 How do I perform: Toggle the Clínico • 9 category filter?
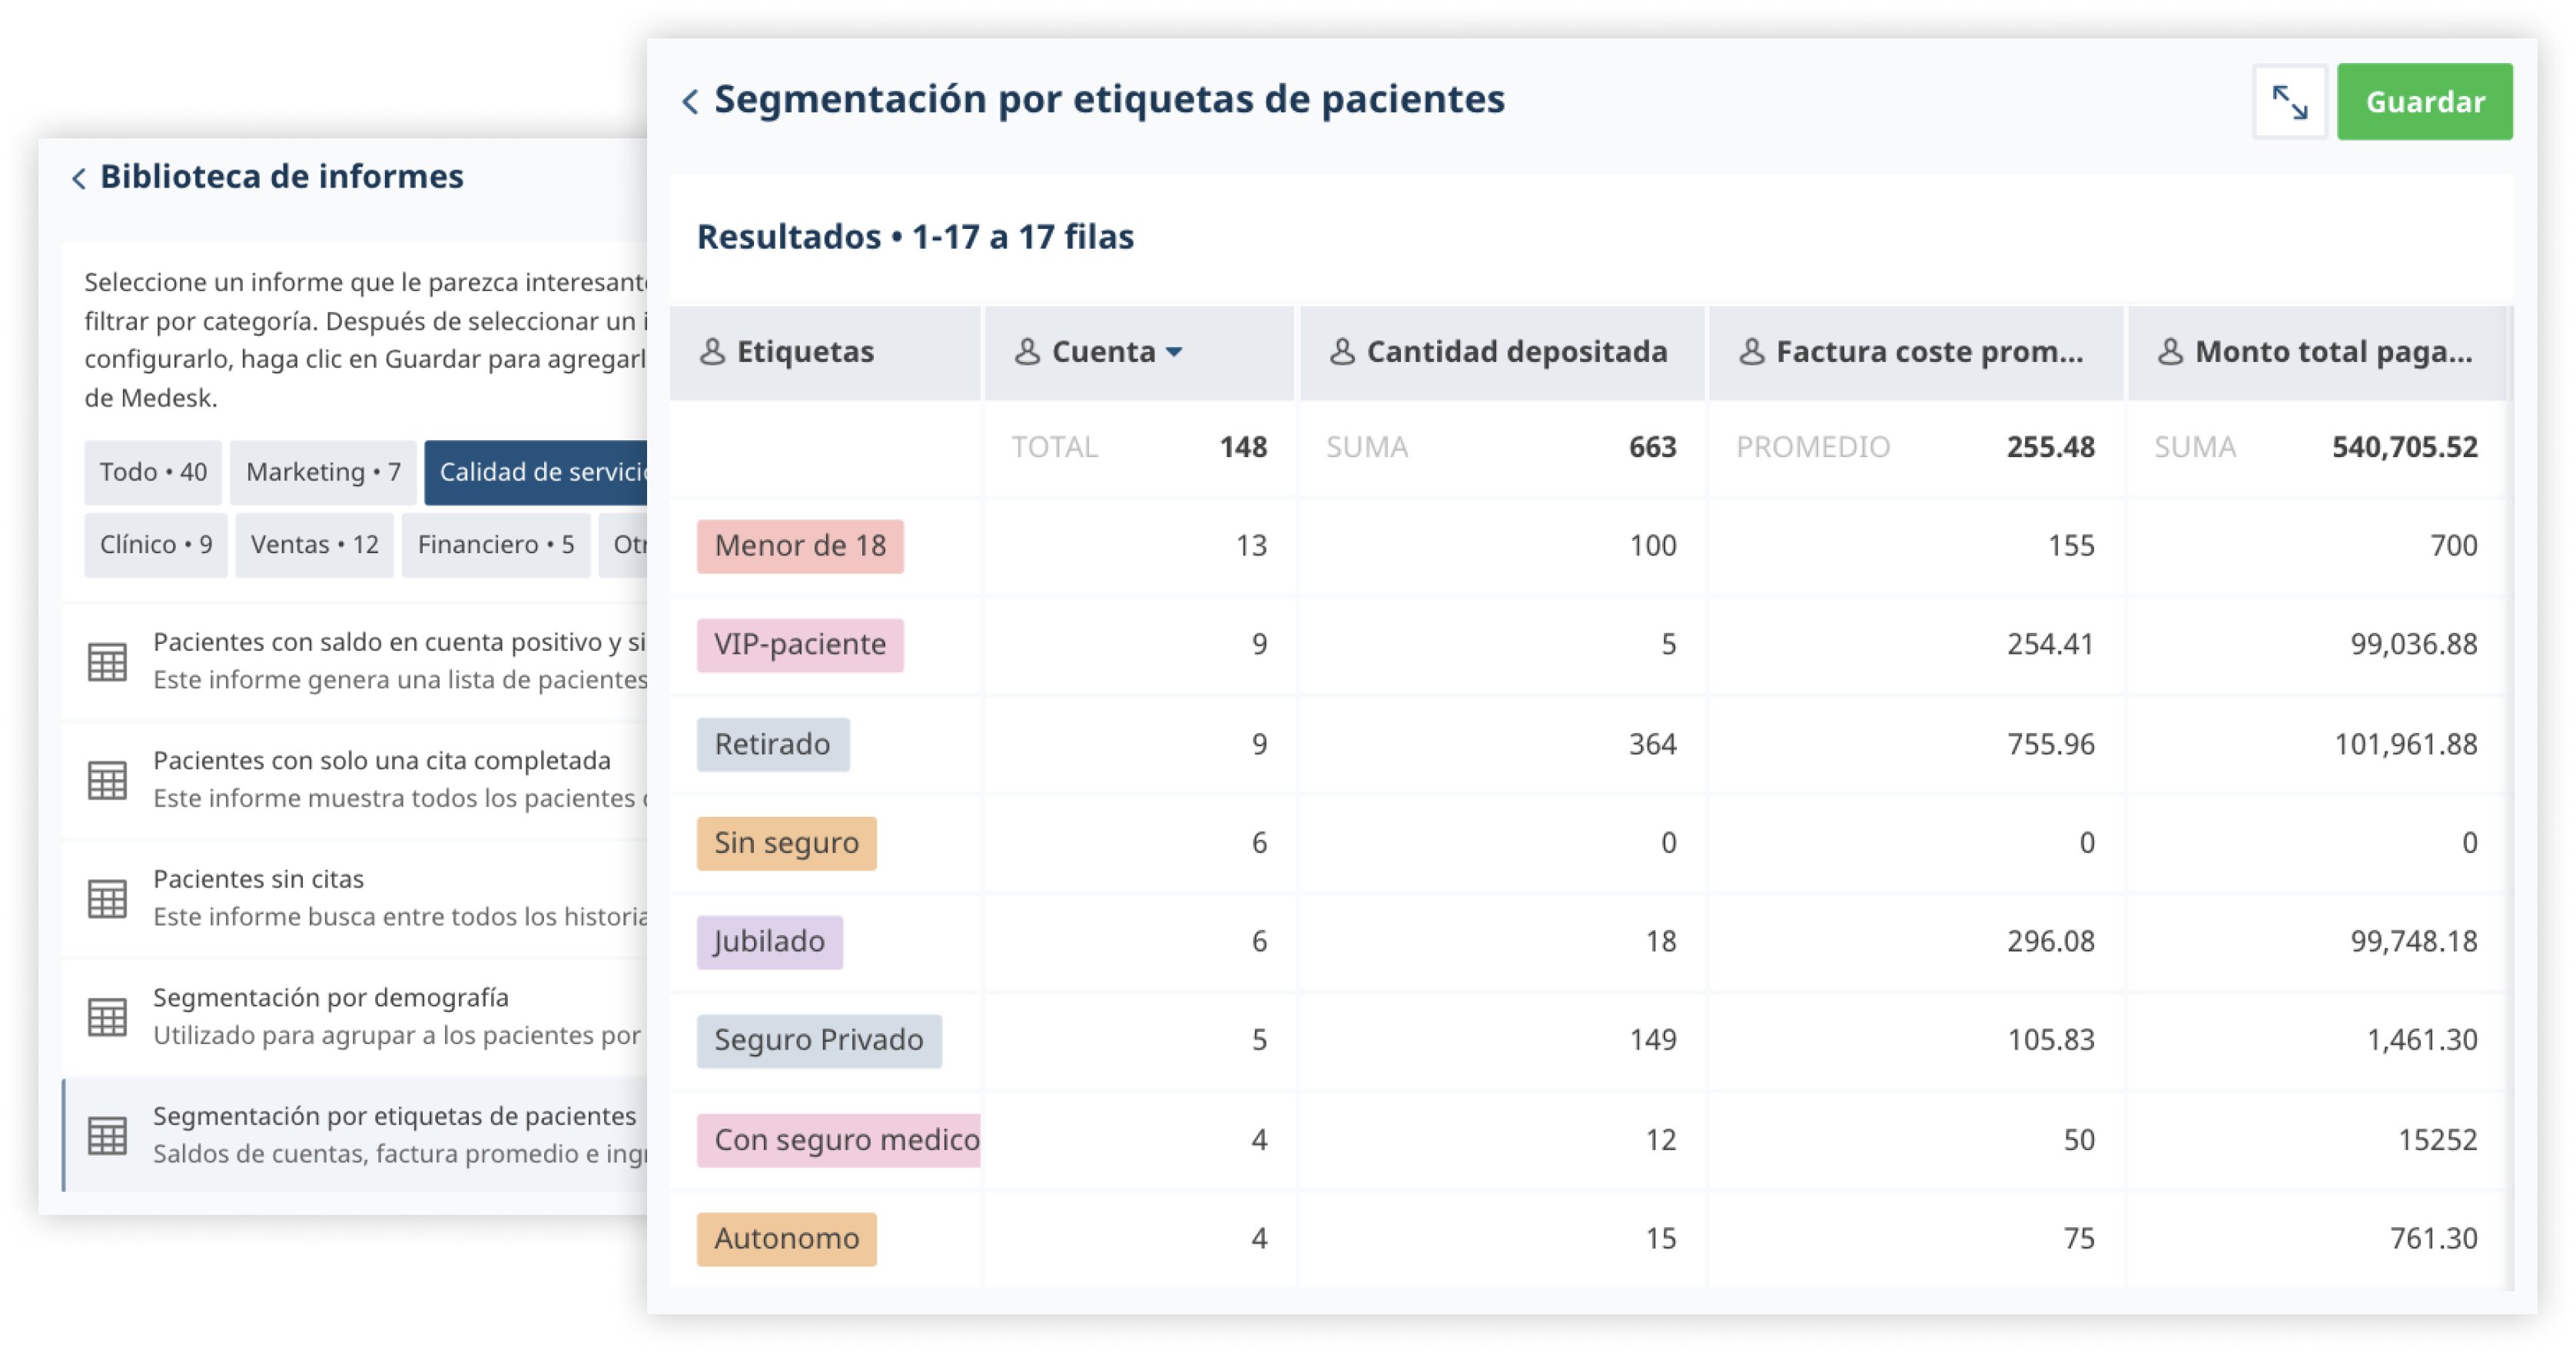155,543
